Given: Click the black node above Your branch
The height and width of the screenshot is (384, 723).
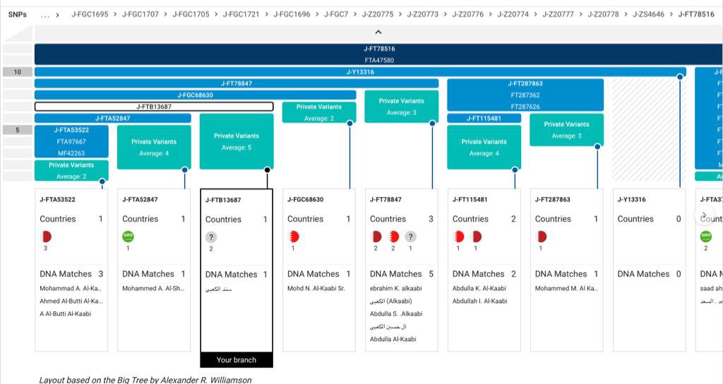Looking at the screenshot, I should 268,169.
